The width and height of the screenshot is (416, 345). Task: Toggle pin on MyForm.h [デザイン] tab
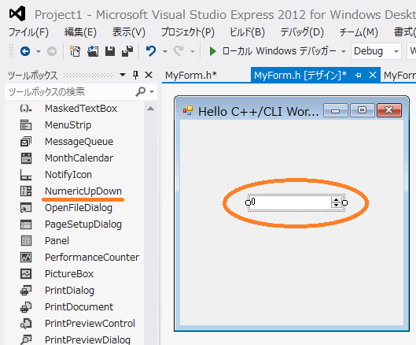[x=358, y=76]
